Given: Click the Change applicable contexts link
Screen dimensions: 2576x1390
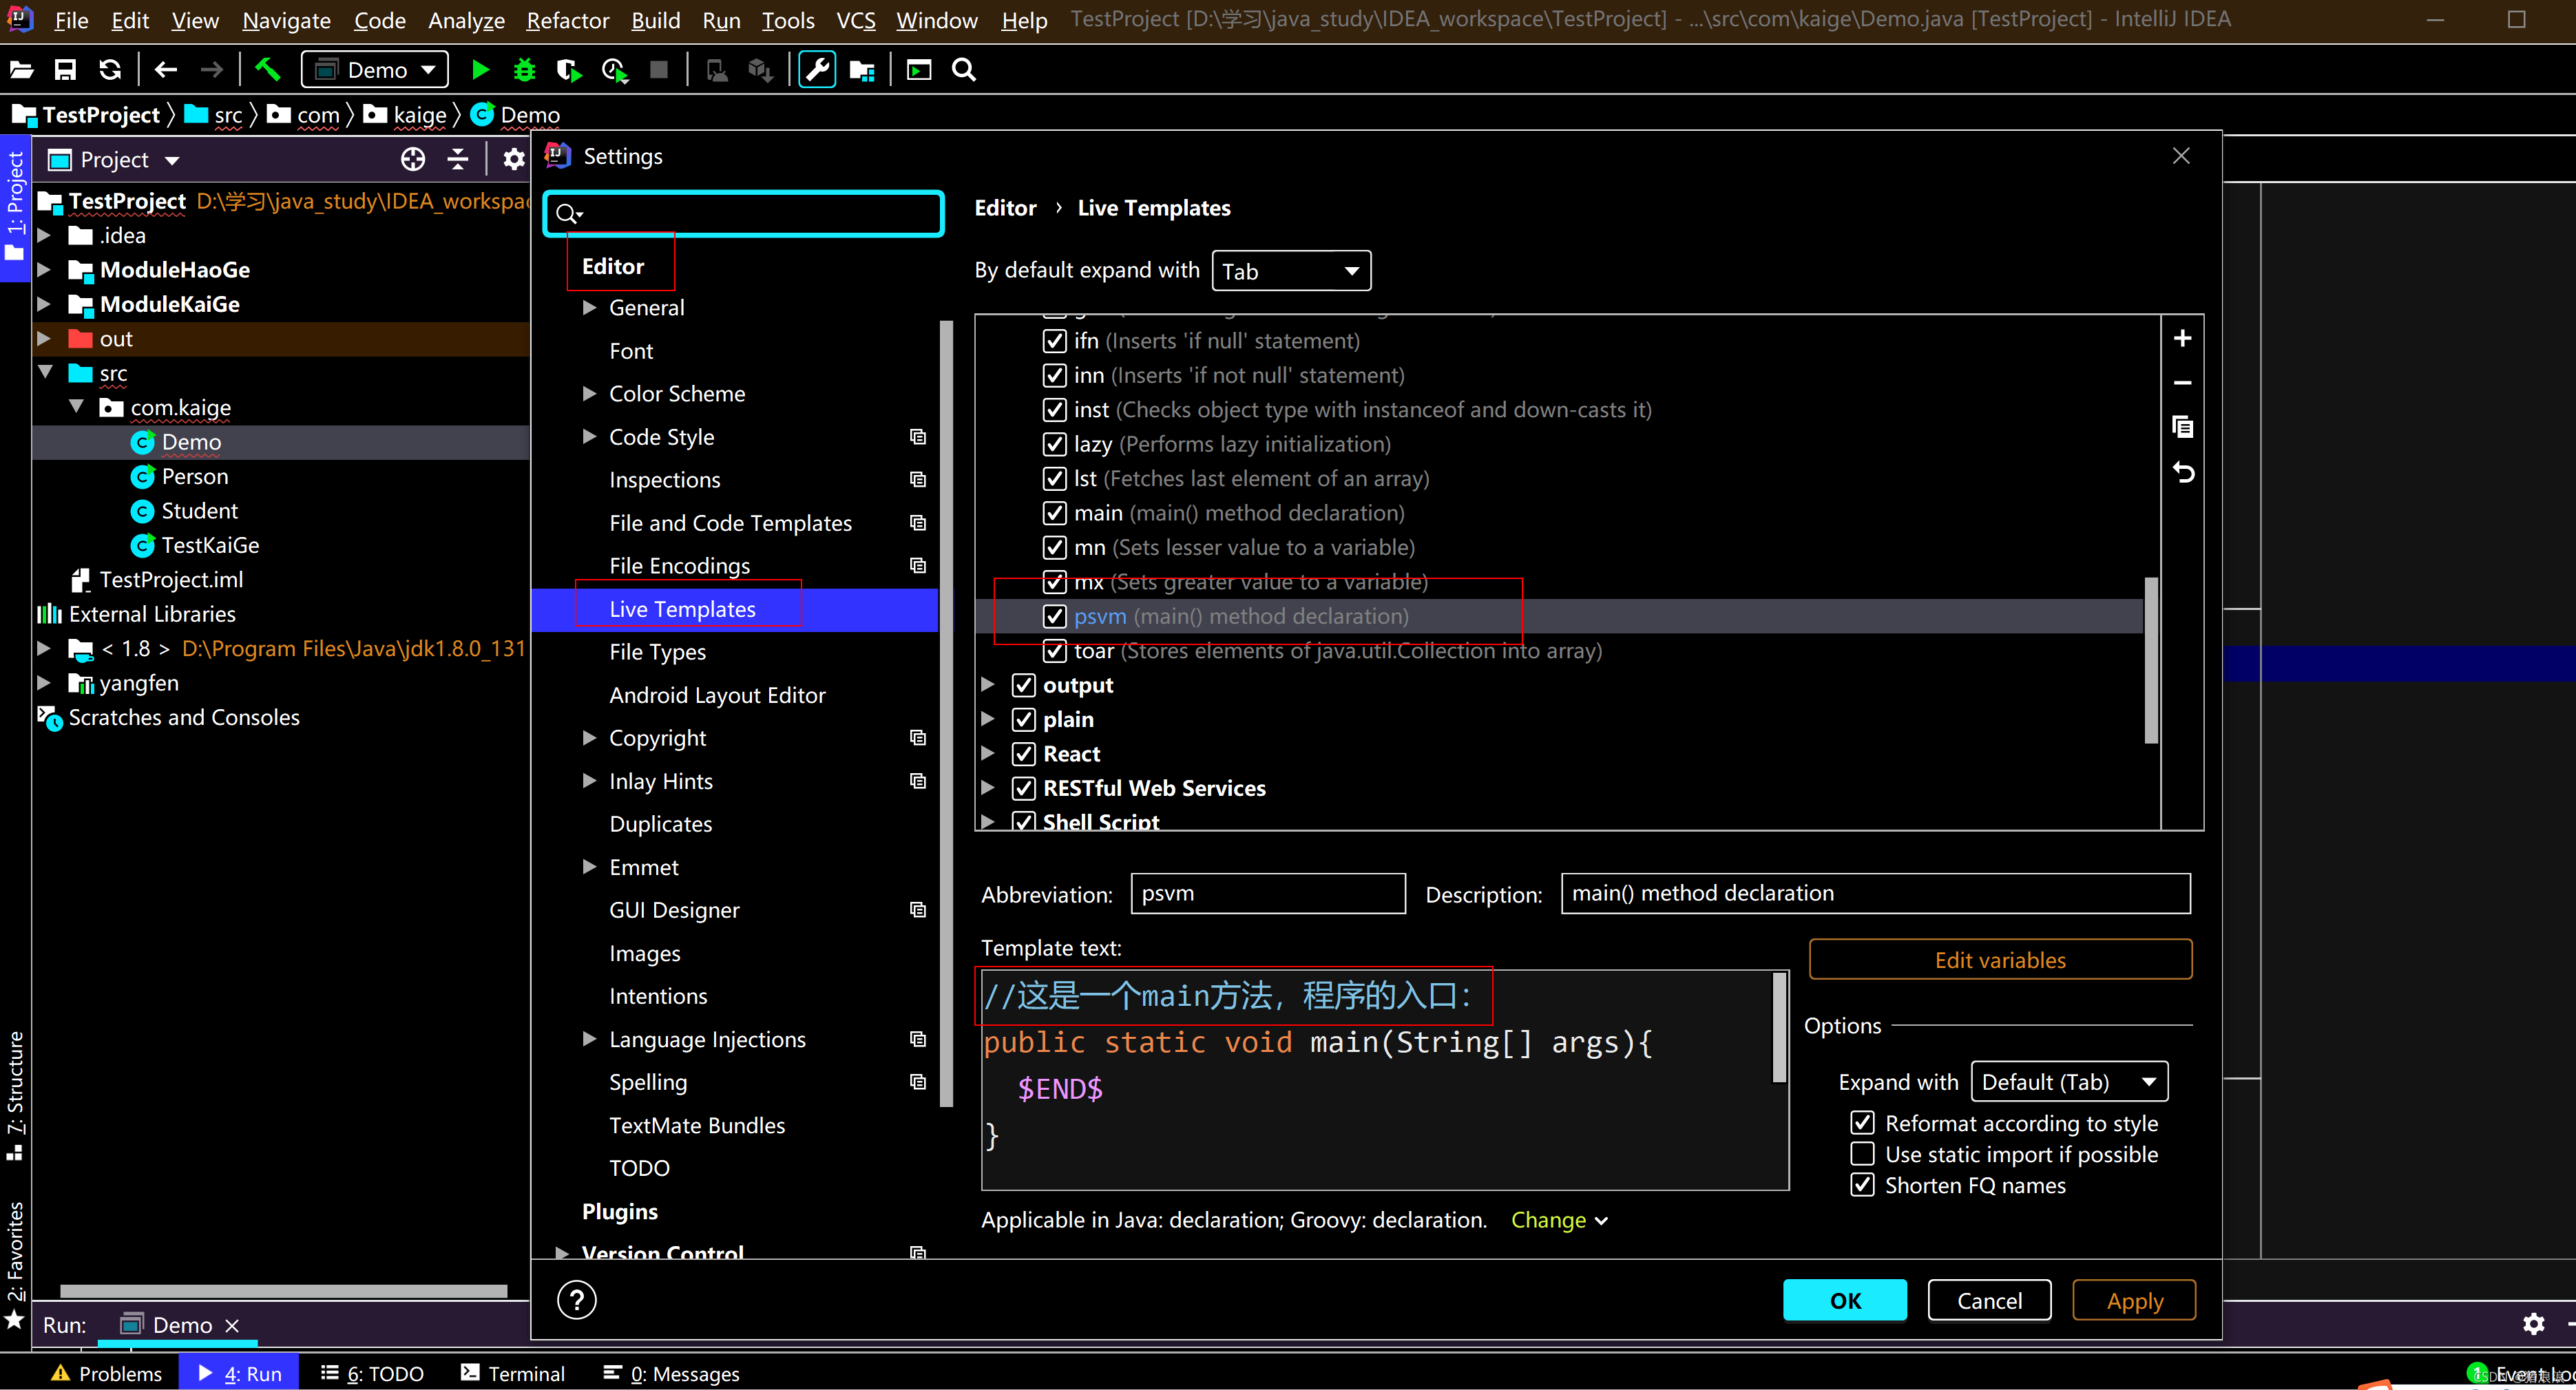Looking at the screenshot, I should tap(1559, 1220).
